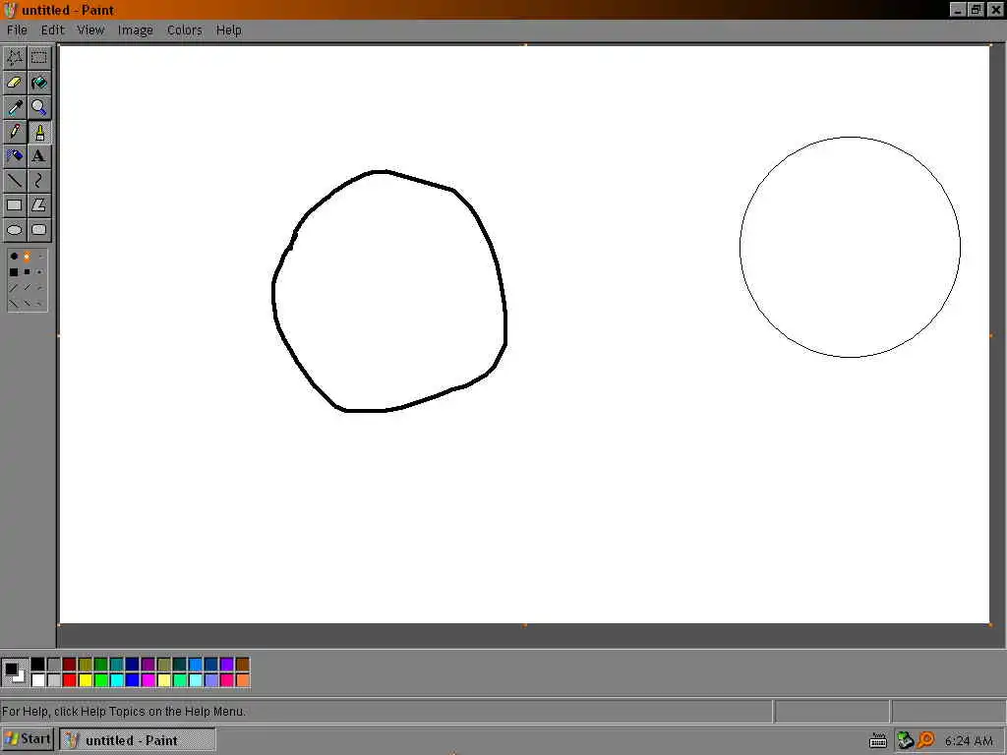Select the Magnifier tool
The image size is (1007, 755).
pyautogui.click(x=39, y=107)
